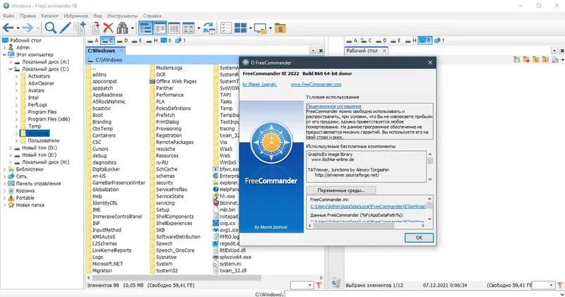Open the Файл menu
565x297 pixels.
click(x=8, y=16)
